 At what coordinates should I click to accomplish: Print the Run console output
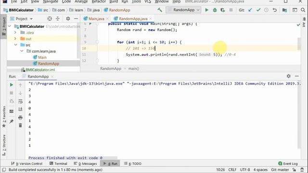click(x=20, y=117)
